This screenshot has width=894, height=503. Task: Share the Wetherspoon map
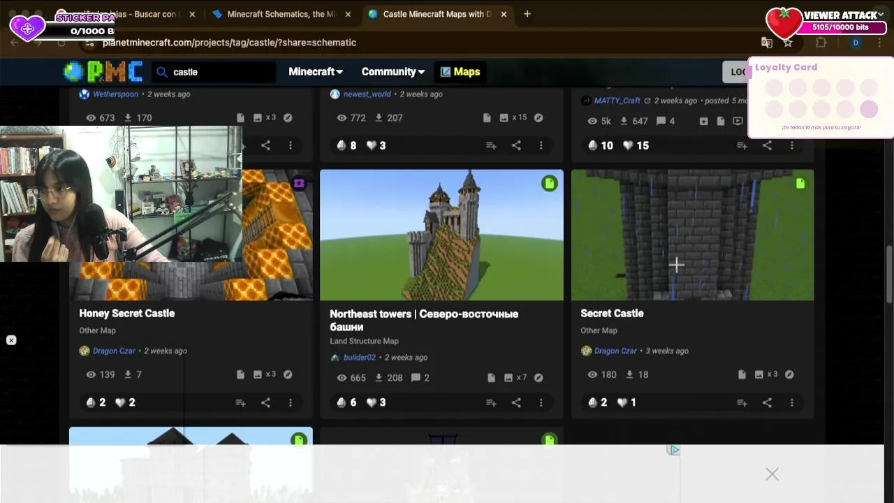pos(265,145)
